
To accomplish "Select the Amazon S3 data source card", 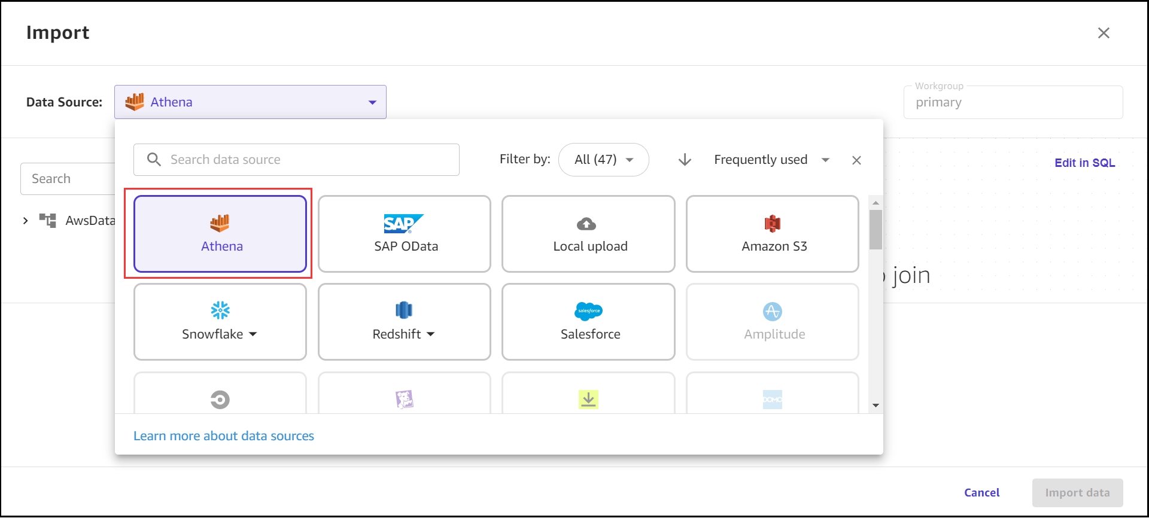I will tap(773, 234).
